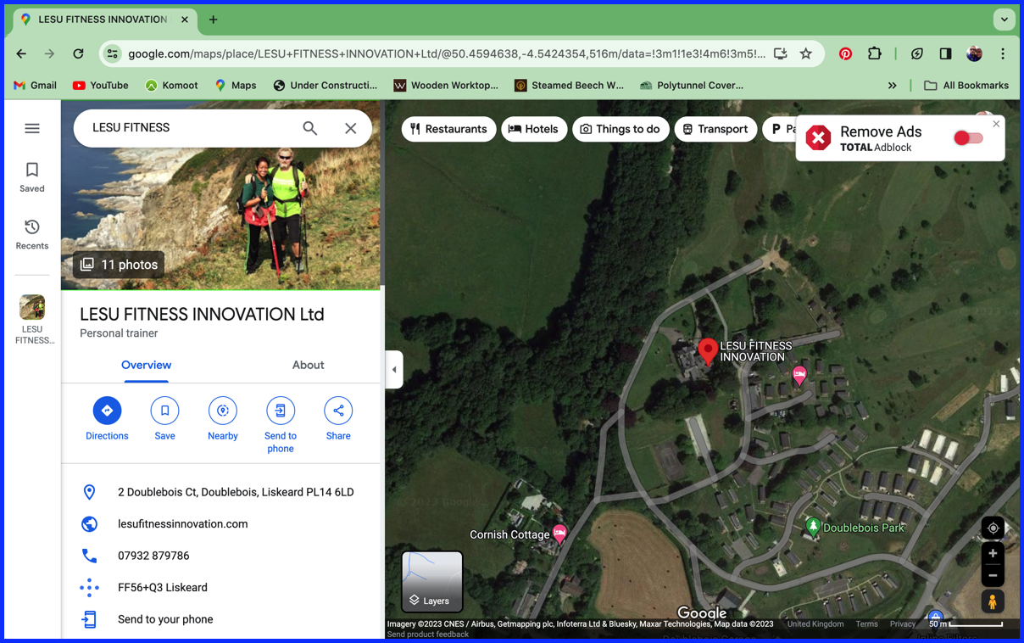Open the 11 photos gallery
This screenshot has width=1024, height=643.
[x=119, y=265]
